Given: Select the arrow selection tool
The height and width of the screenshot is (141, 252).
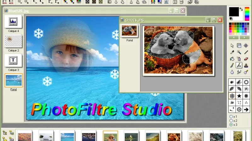Looking at the screenshot, I should coord(232,45).
